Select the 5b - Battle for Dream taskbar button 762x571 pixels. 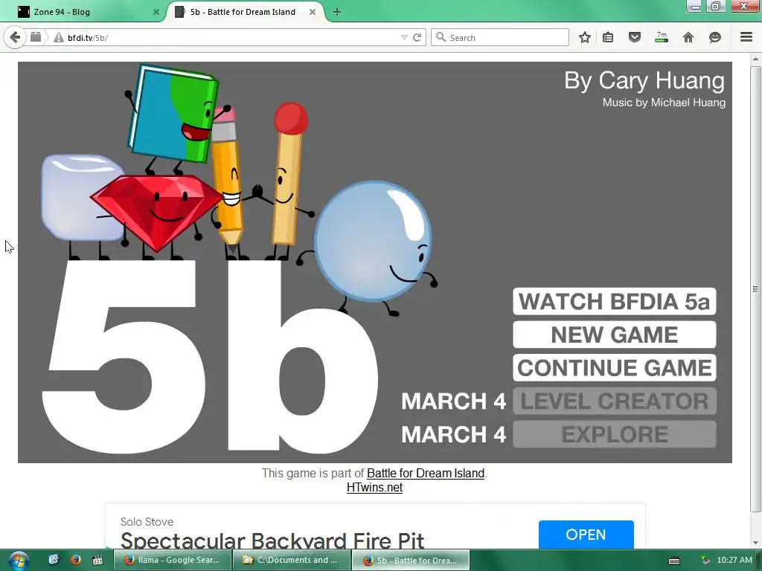(411, 560)
